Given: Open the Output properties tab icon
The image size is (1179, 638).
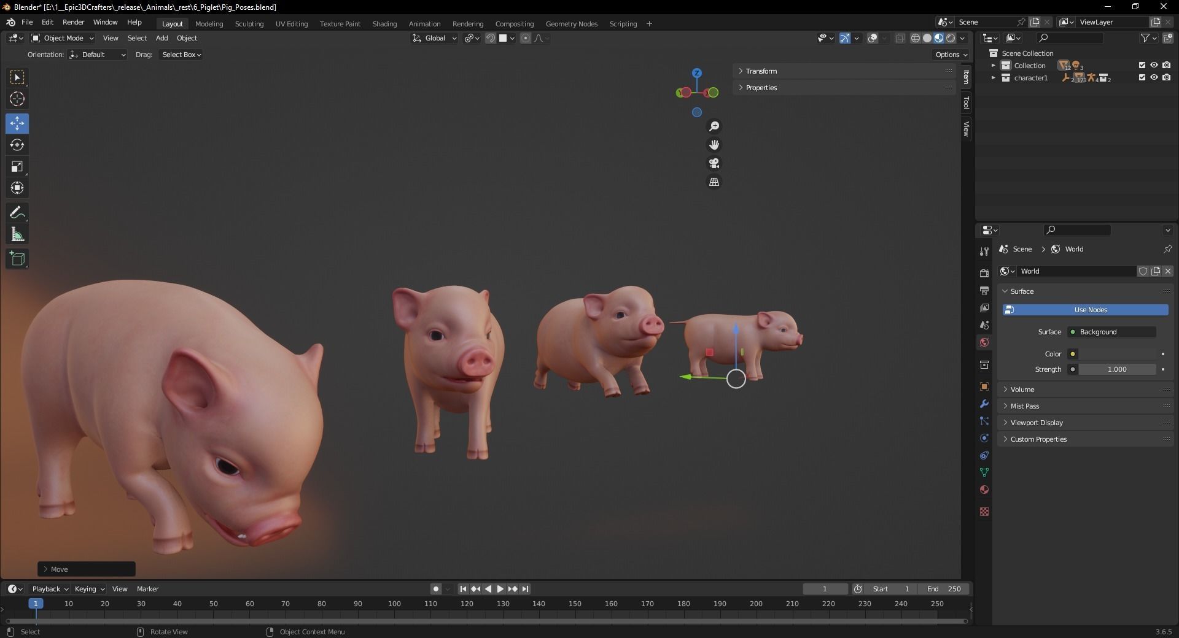Looking at the screenshot, I should (x=984, y=290).
